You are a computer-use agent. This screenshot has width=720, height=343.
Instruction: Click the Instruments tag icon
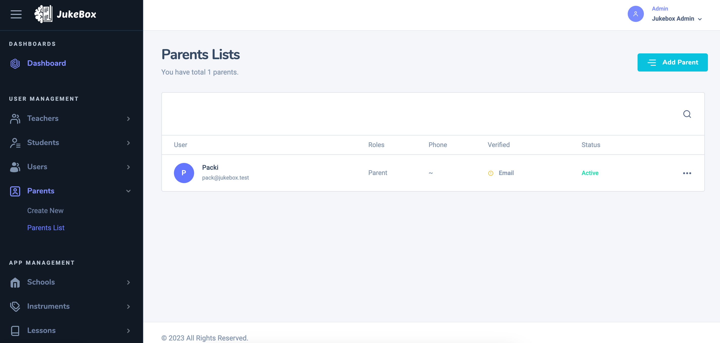[x=15, y=306]
